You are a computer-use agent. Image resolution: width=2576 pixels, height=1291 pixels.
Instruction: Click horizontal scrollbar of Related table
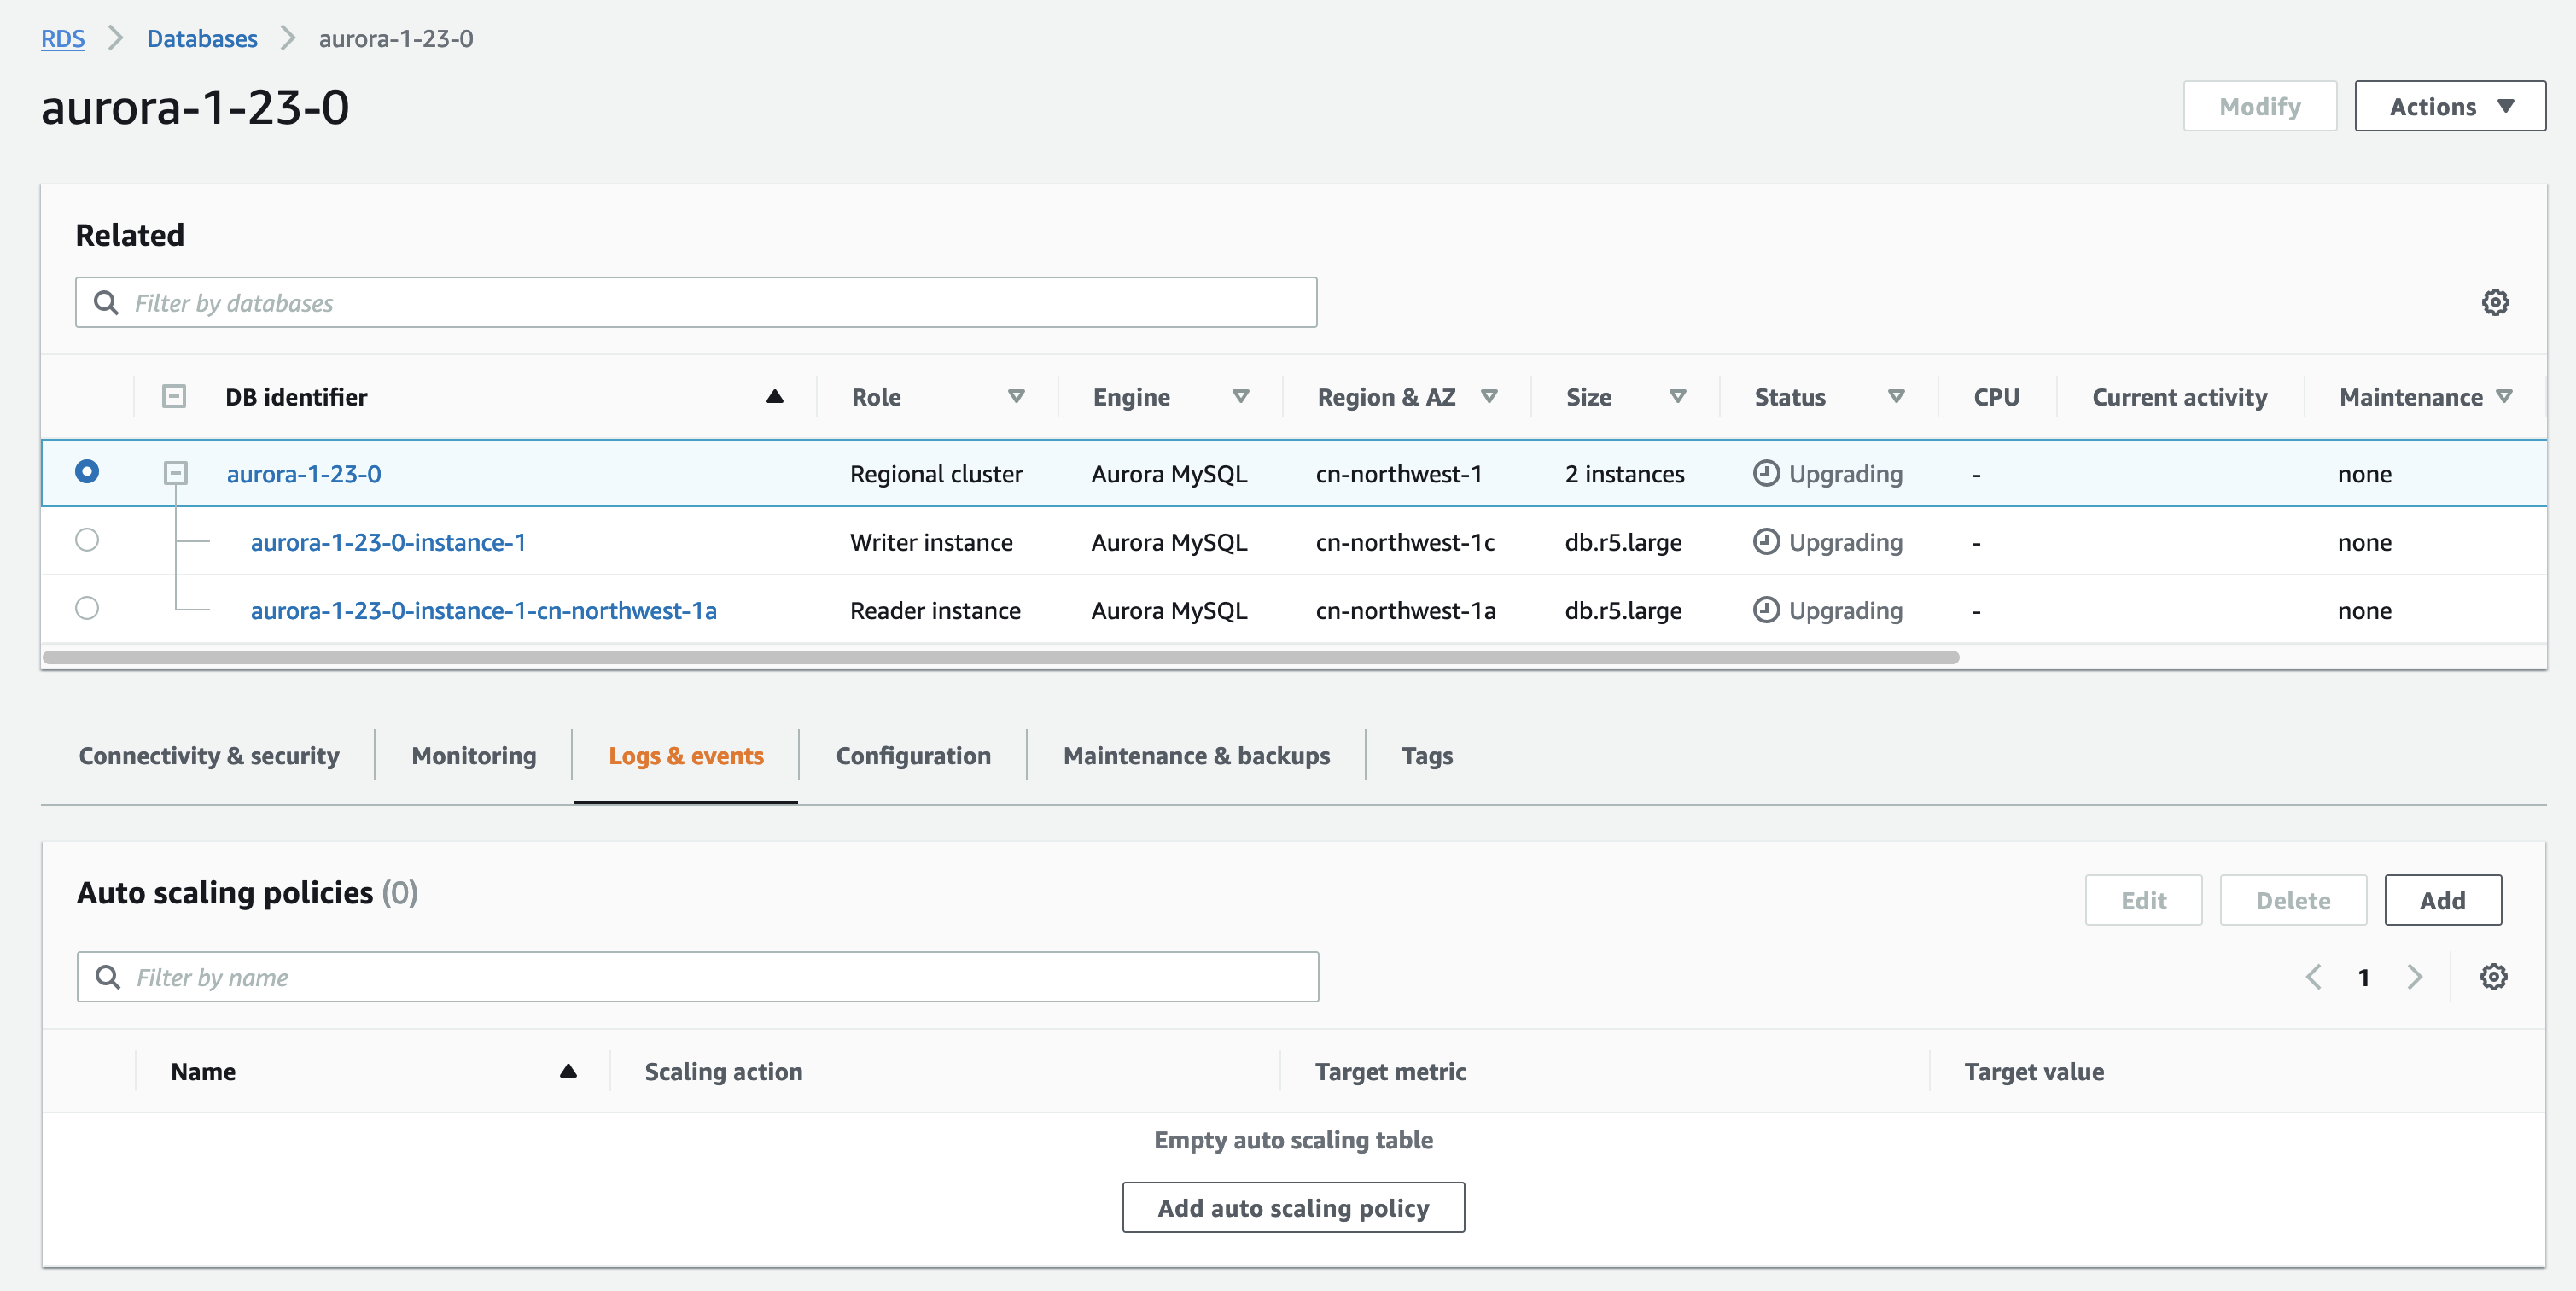pos(1001,657)
